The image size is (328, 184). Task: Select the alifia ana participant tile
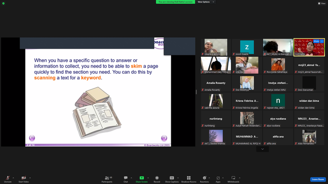pos(278,137)
